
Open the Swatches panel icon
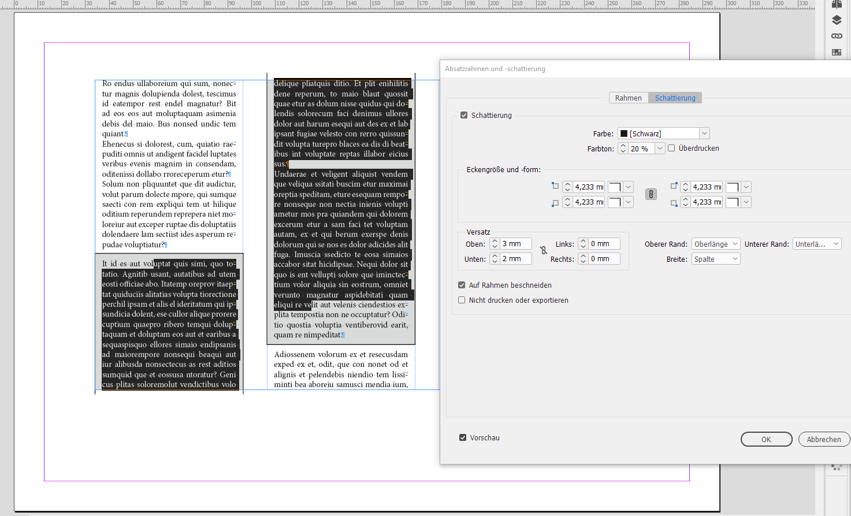pos(836,51)
